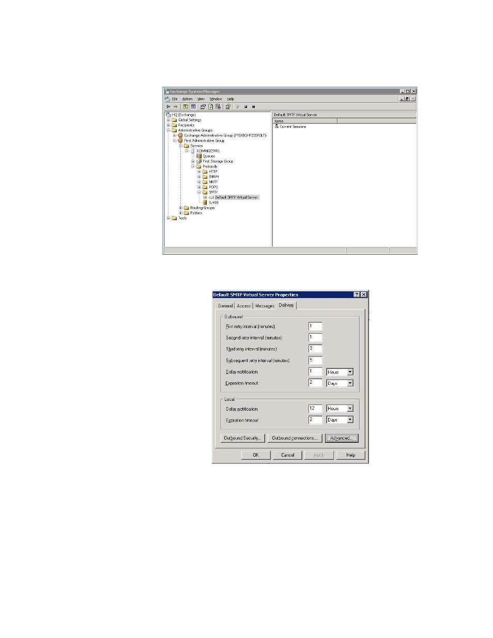Click OK in the Properties dialog
This screenshot has height=638, width=493.
(x=256, y=455)
